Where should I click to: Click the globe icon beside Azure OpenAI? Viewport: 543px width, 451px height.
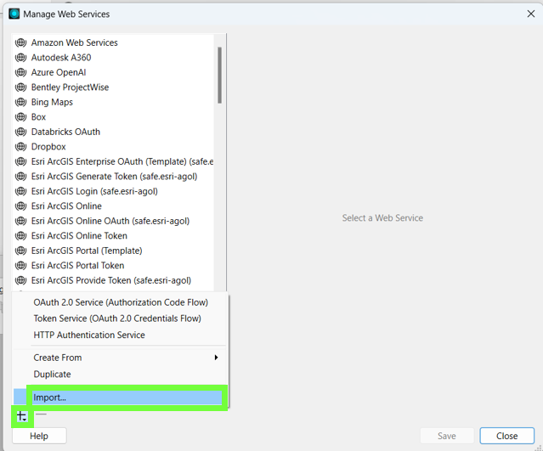20,72
